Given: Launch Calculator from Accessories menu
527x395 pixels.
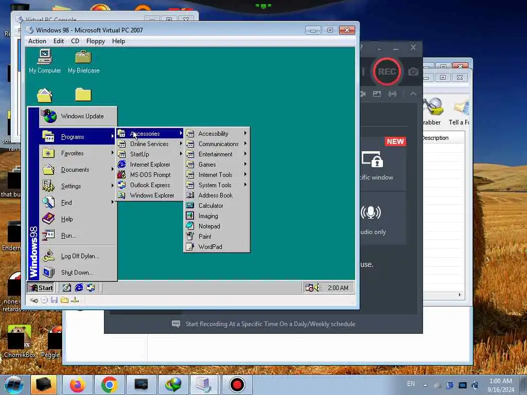Looking at the screenshot, I should (x=217, y=206).
